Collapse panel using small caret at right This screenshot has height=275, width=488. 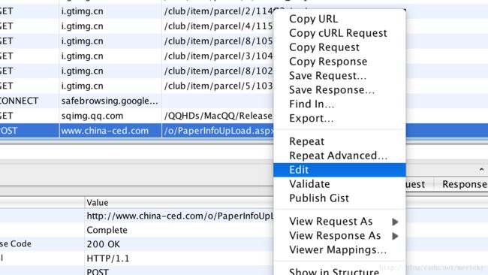tap(481, 170)
